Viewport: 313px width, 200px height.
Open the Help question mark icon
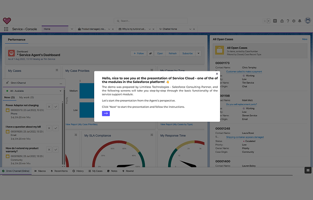[288, 21]
